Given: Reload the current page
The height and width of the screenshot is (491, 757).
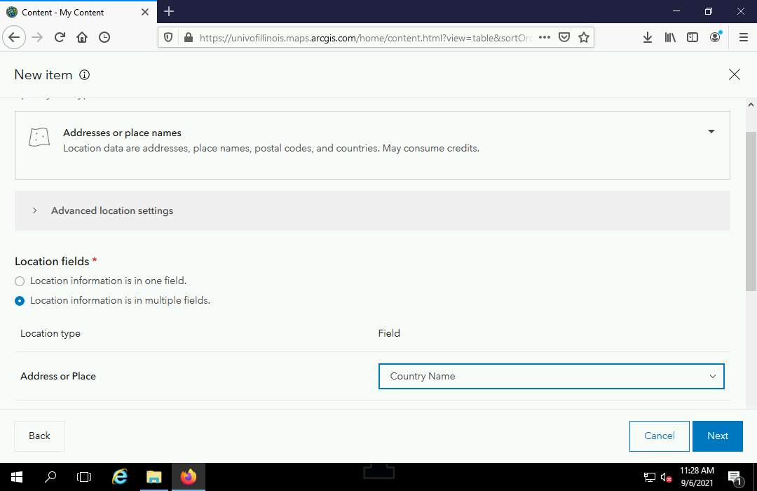Looking at the screenshot, I should pos(59,37).
